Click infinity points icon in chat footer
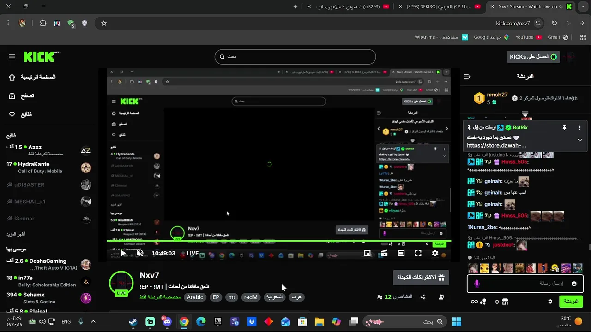 tap(478, 302)
